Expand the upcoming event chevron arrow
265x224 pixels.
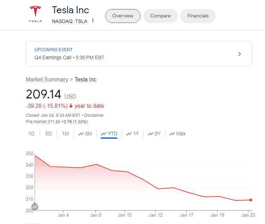pyautogui.click(x=239, y=54)
